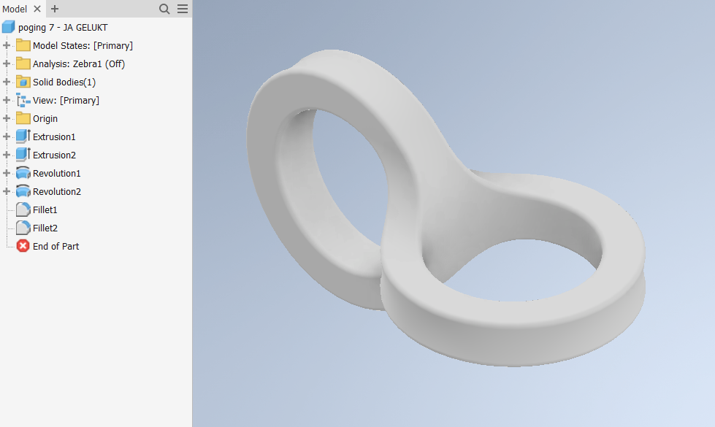Click the part icon beside poging 7

click(8, 27)
